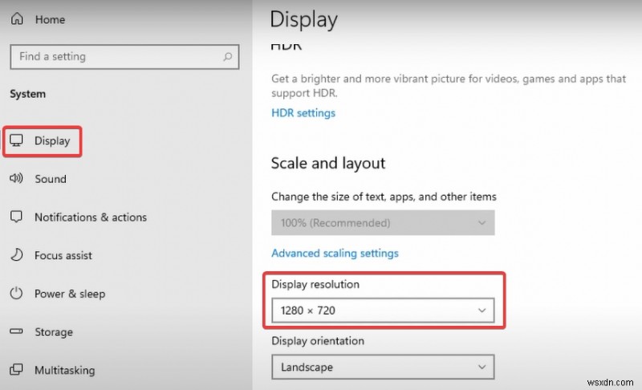Select Power & sleep settings label

click(x=70, y=294)
